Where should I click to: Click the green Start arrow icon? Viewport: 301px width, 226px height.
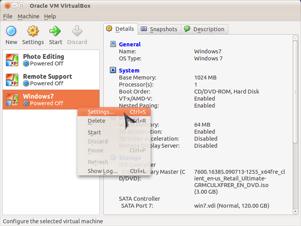point(55,31)
